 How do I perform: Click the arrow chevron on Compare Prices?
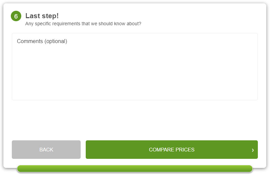[252, 150]
